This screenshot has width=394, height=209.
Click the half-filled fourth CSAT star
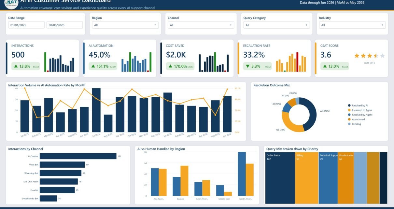coord(376,56)
